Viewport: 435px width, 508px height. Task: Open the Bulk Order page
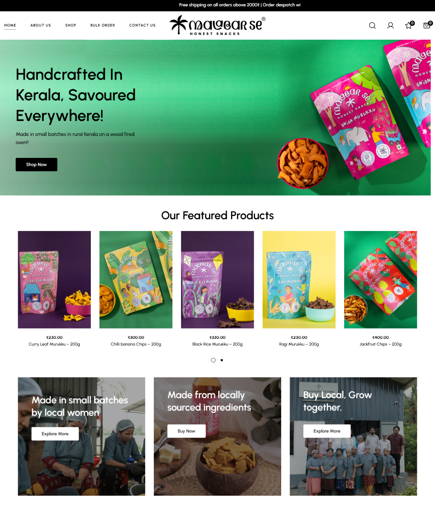(x=103, y=25)
